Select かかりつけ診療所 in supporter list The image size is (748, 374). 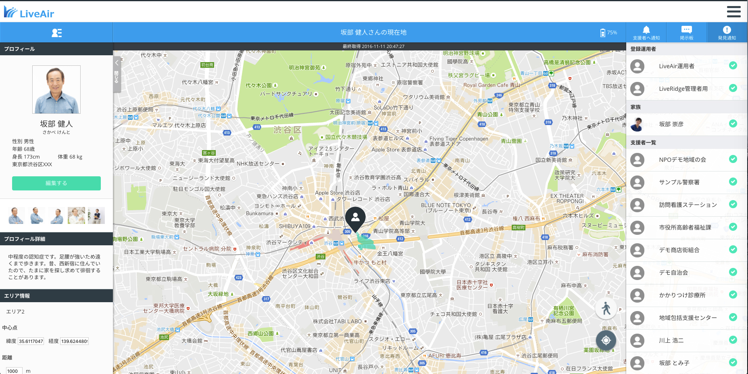[687, 295]
